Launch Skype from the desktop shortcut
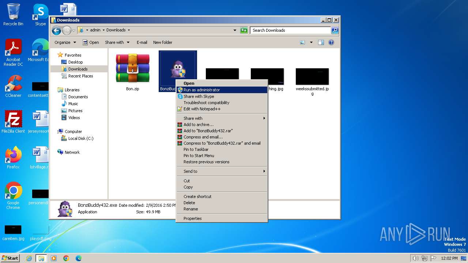This screenshot has height=263, width=468. point(40,15)
